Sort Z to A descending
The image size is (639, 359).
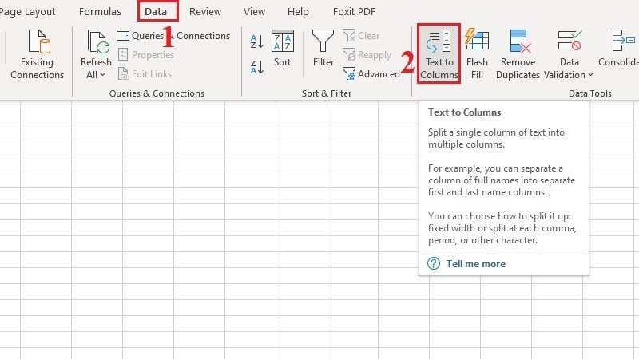coord(257,67)
